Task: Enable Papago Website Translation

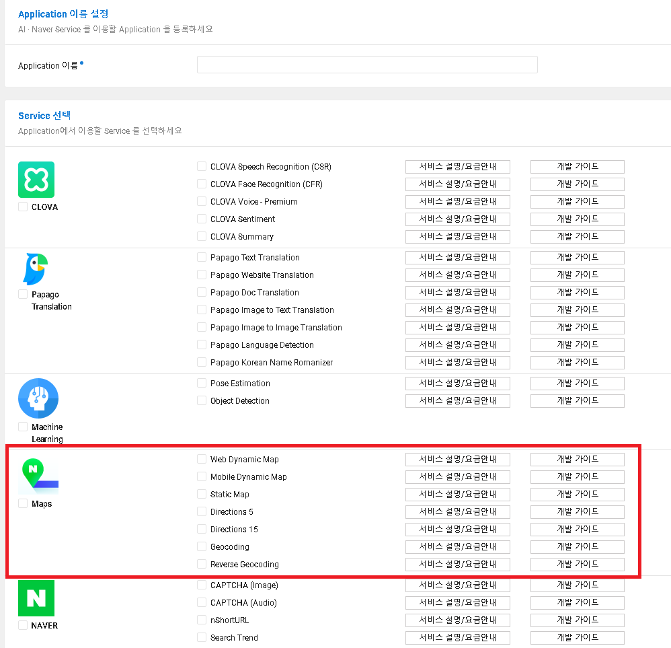Action: pos(202,275)
